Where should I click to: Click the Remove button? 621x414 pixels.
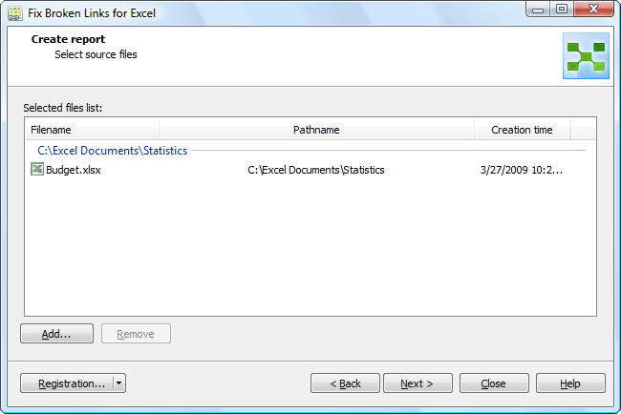point(136,334)
